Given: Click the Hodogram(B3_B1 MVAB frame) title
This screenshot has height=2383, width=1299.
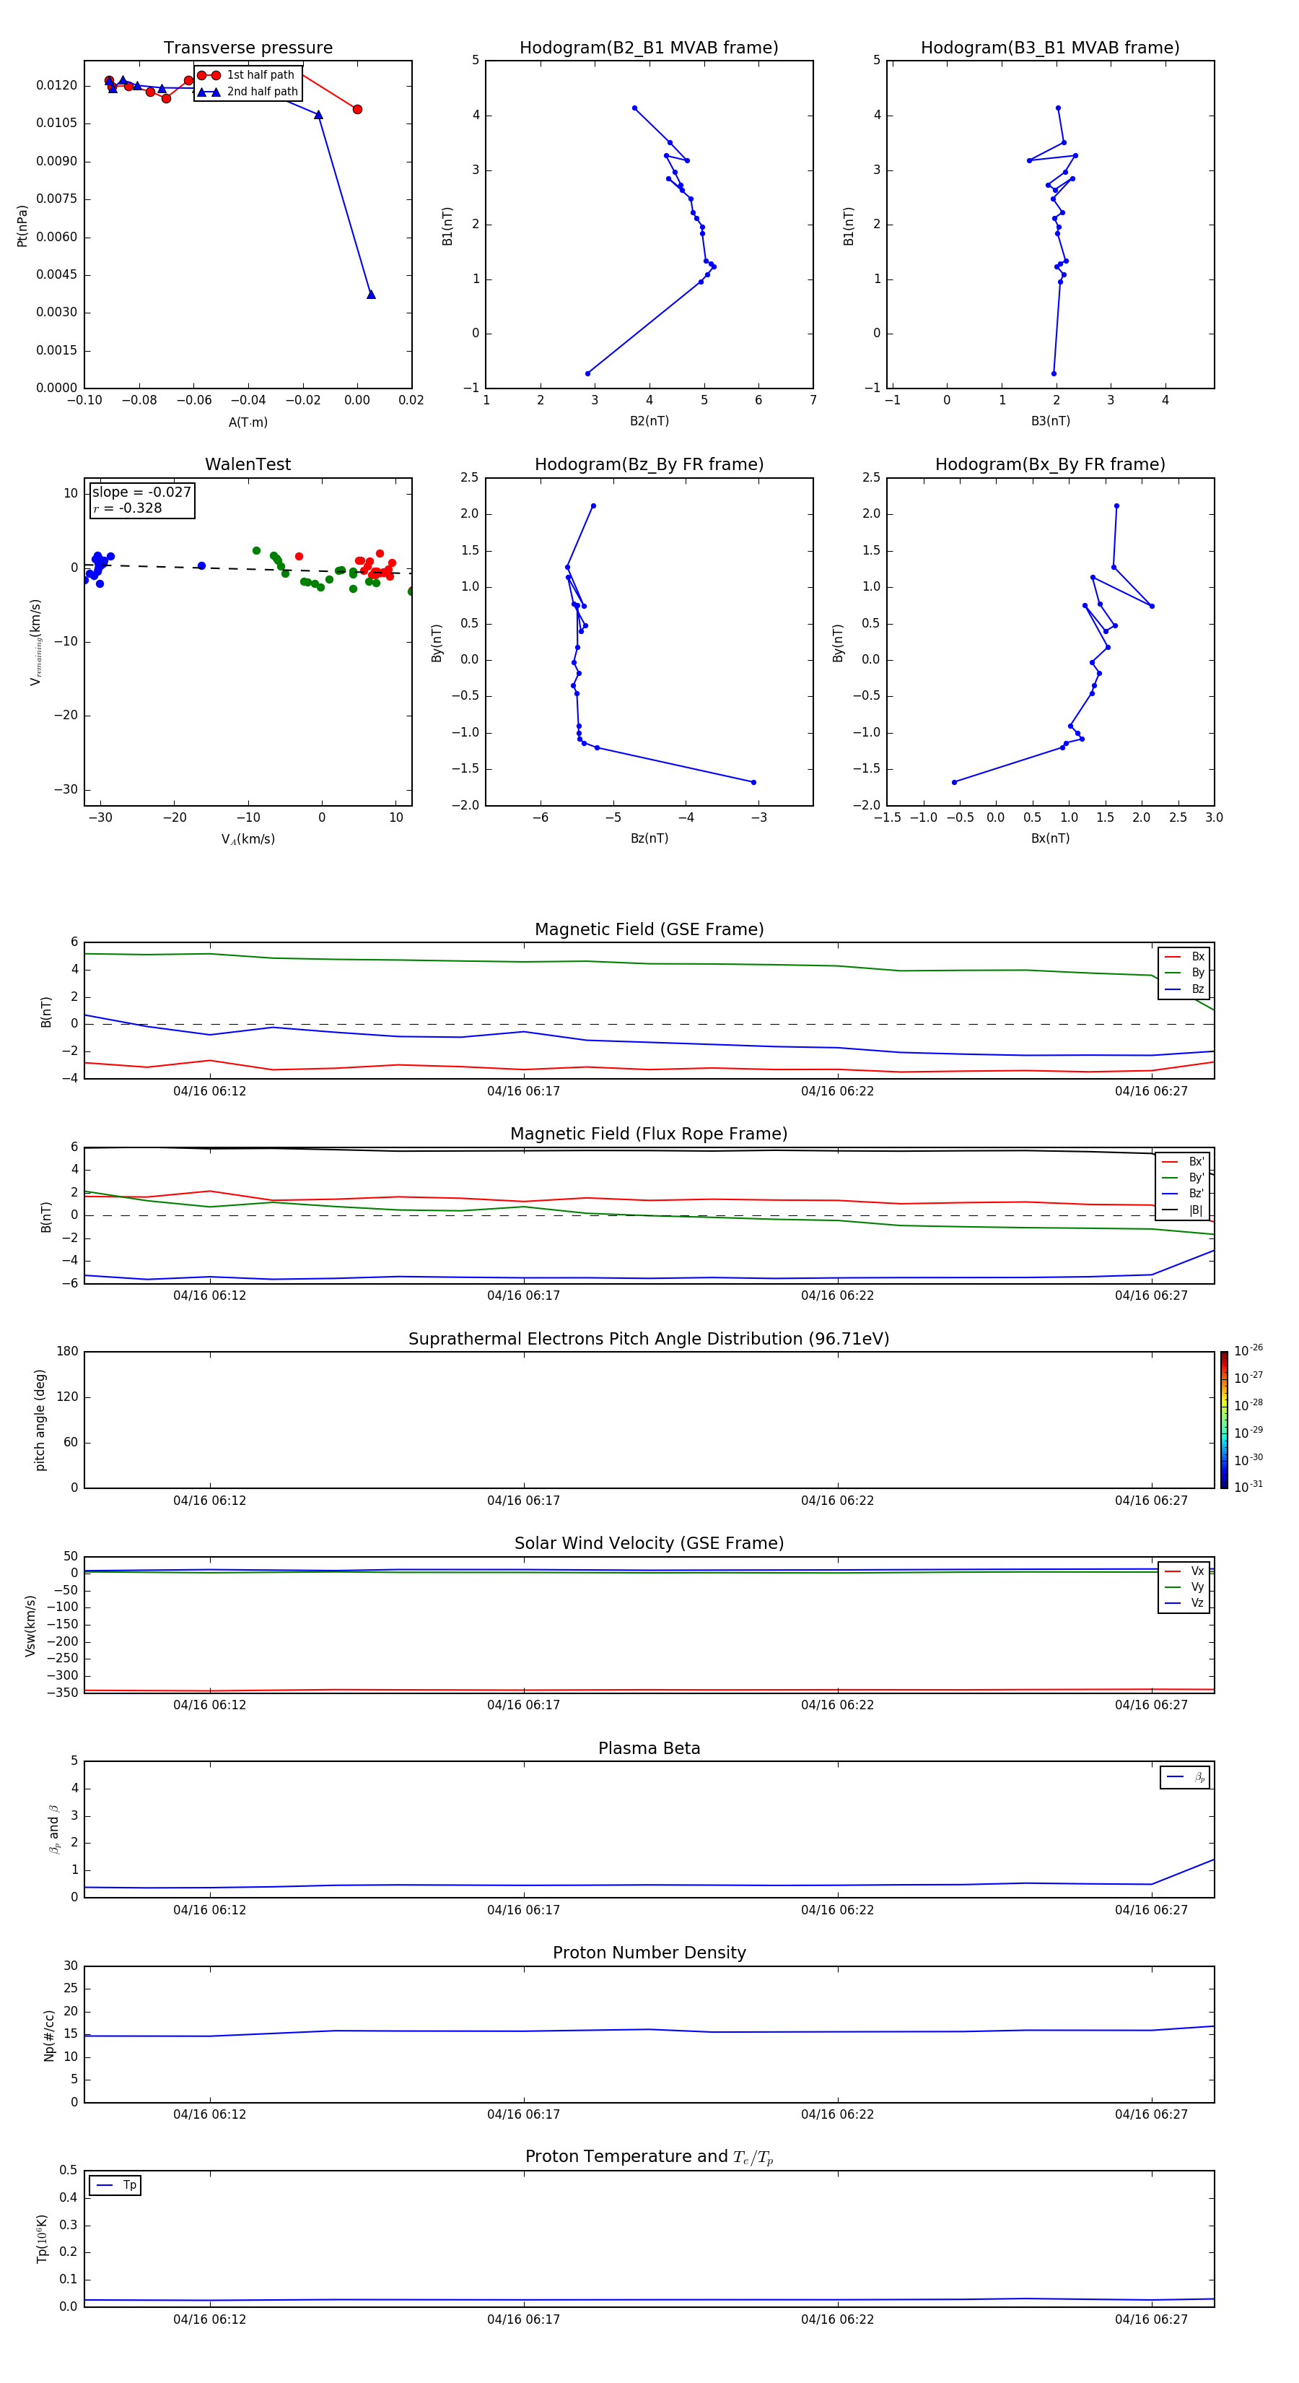Looking at the screenshot, I should pyautogui.click(x=1050, y=47).
